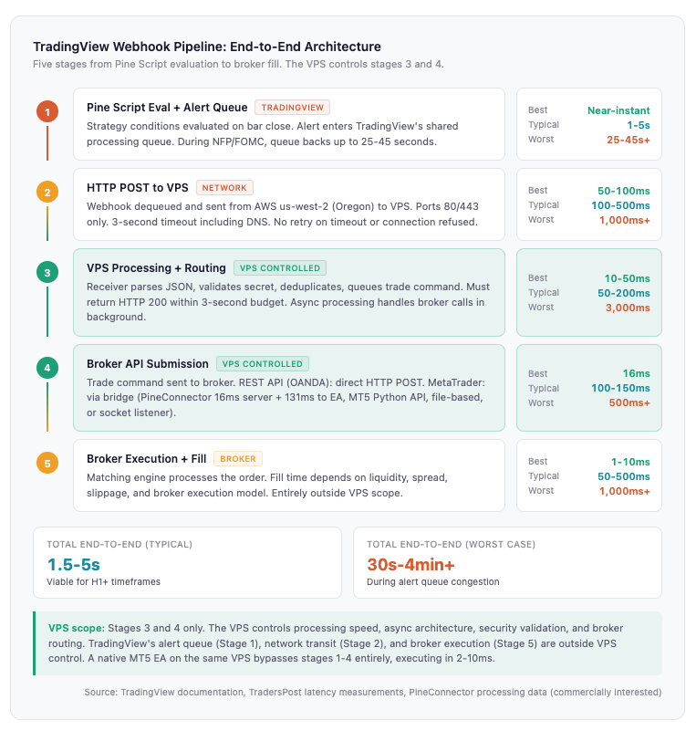Click the orange stage 1 number circle
The image size is (696, 731).
(x=47, y=112)
